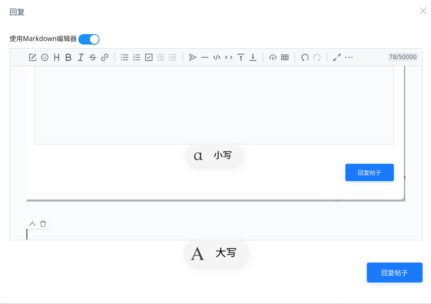Toggle a bulleted list
431x304 pixels.
[x=124, y=57]
